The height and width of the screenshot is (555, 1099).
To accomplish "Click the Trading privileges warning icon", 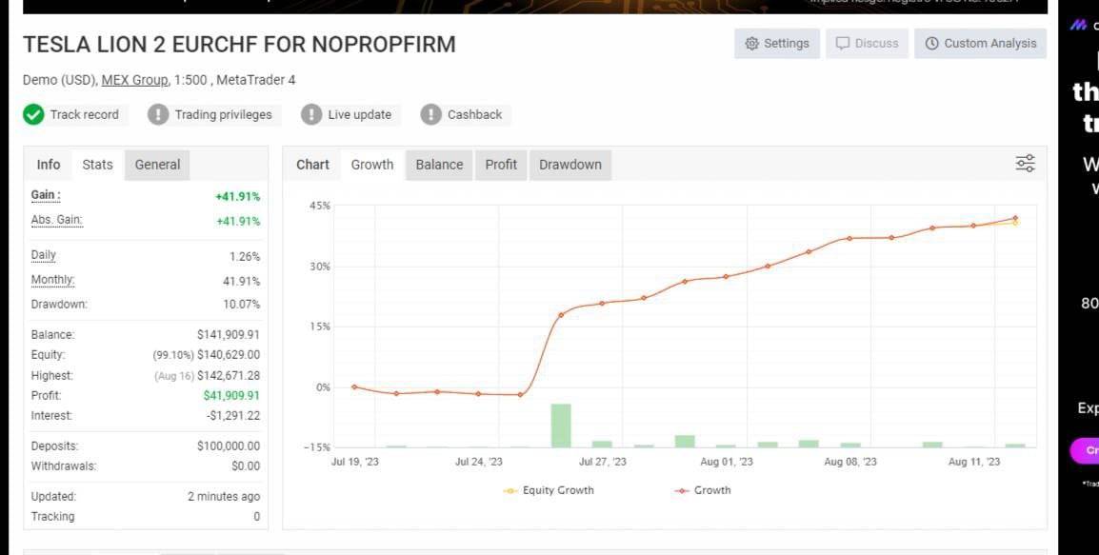I will 158,115.
